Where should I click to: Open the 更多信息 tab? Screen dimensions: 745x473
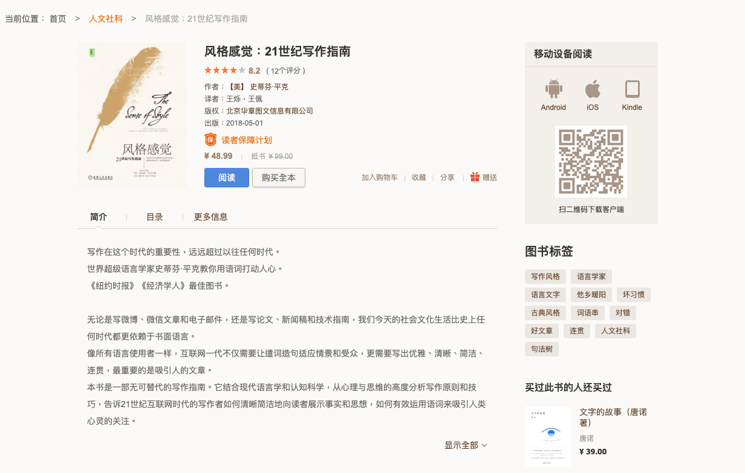[210, 217]
